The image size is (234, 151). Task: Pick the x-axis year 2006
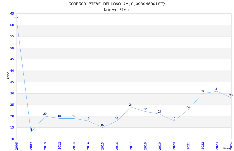coord(17,146)
